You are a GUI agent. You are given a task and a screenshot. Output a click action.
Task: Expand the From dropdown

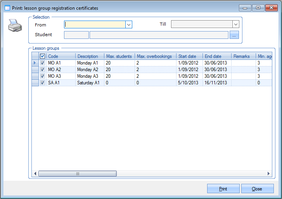(x=129, y=24)
